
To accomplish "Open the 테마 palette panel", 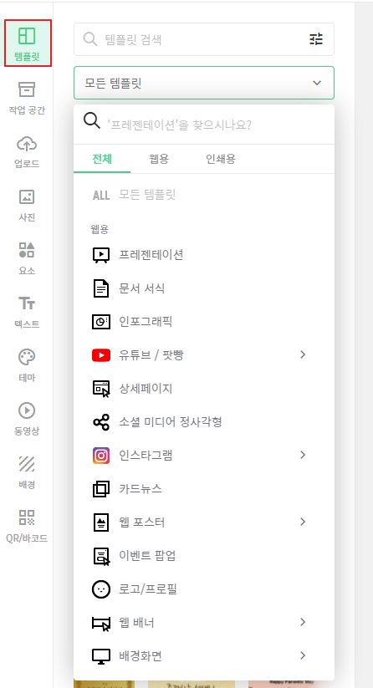I will [27, 365].
